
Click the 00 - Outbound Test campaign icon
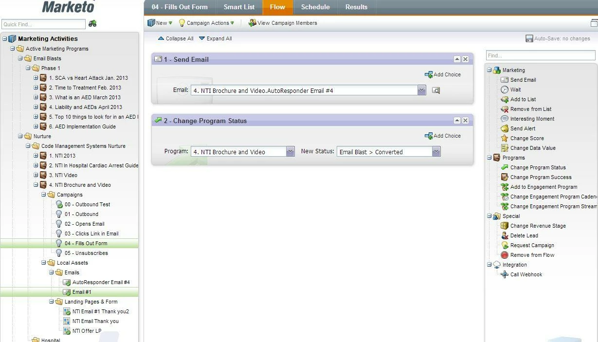(59, 204)
